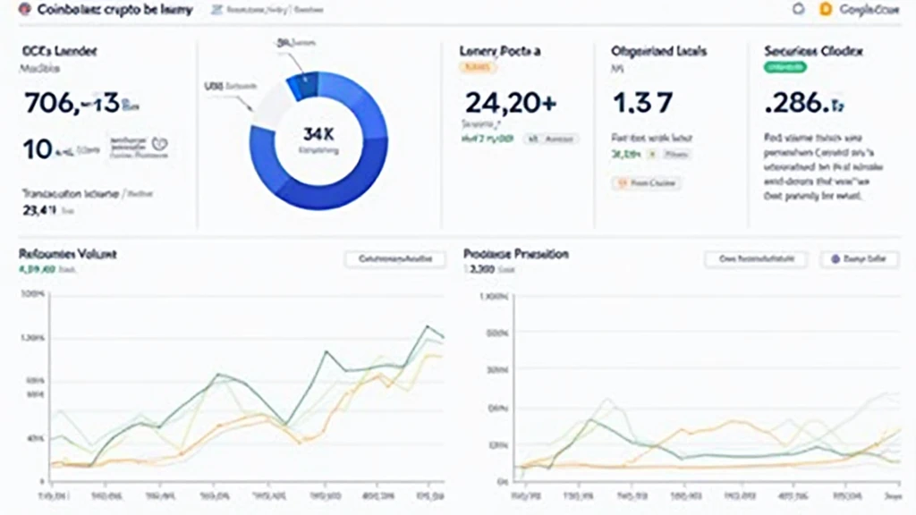Open the wide outlined dropdown above the right chart
Image resolution: width=916 pixels, height=515 pixels.
click(756, 259)
